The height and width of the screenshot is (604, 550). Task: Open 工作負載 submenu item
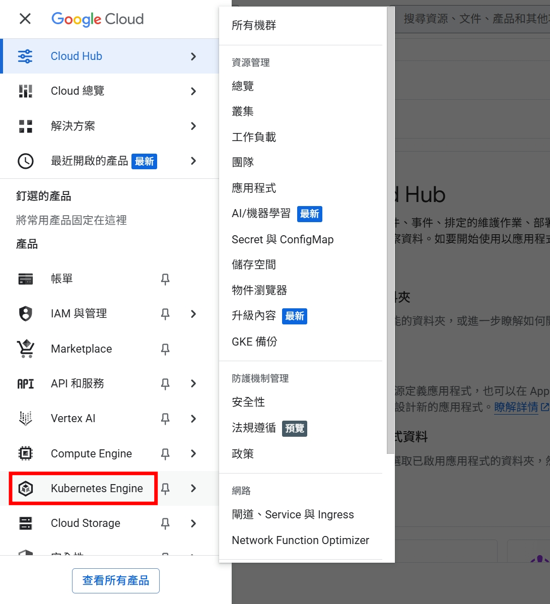254,137
